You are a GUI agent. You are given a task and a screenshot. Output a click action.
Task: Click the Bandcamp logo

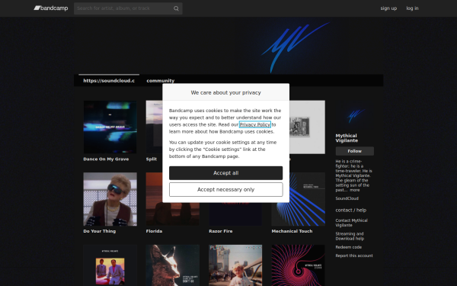(x=51, y=8)
